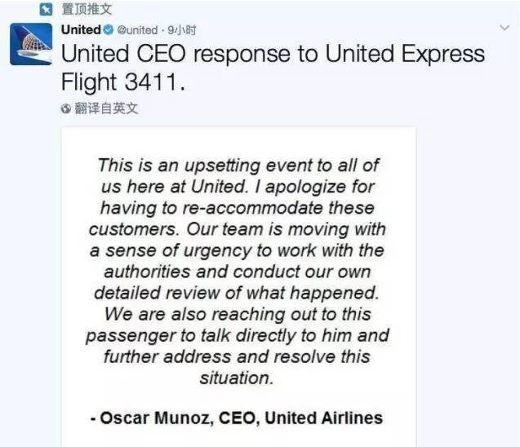Click the 翻译自英文 translation link

point(106,108)
